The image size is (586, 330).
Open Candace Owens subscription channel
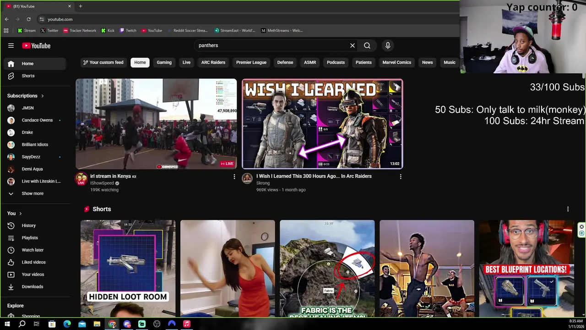pos(35,120)
